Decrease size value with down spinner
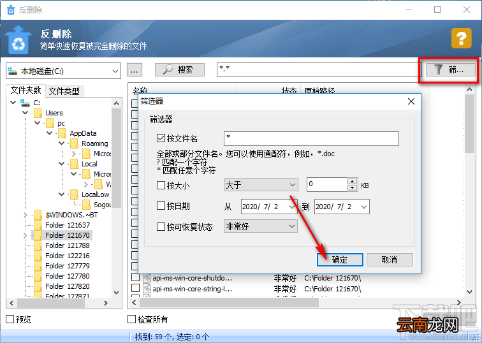 tap(353, 188)
